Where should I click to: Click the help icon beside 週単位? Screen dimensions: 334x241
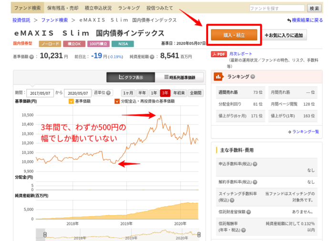pos(108,93)
